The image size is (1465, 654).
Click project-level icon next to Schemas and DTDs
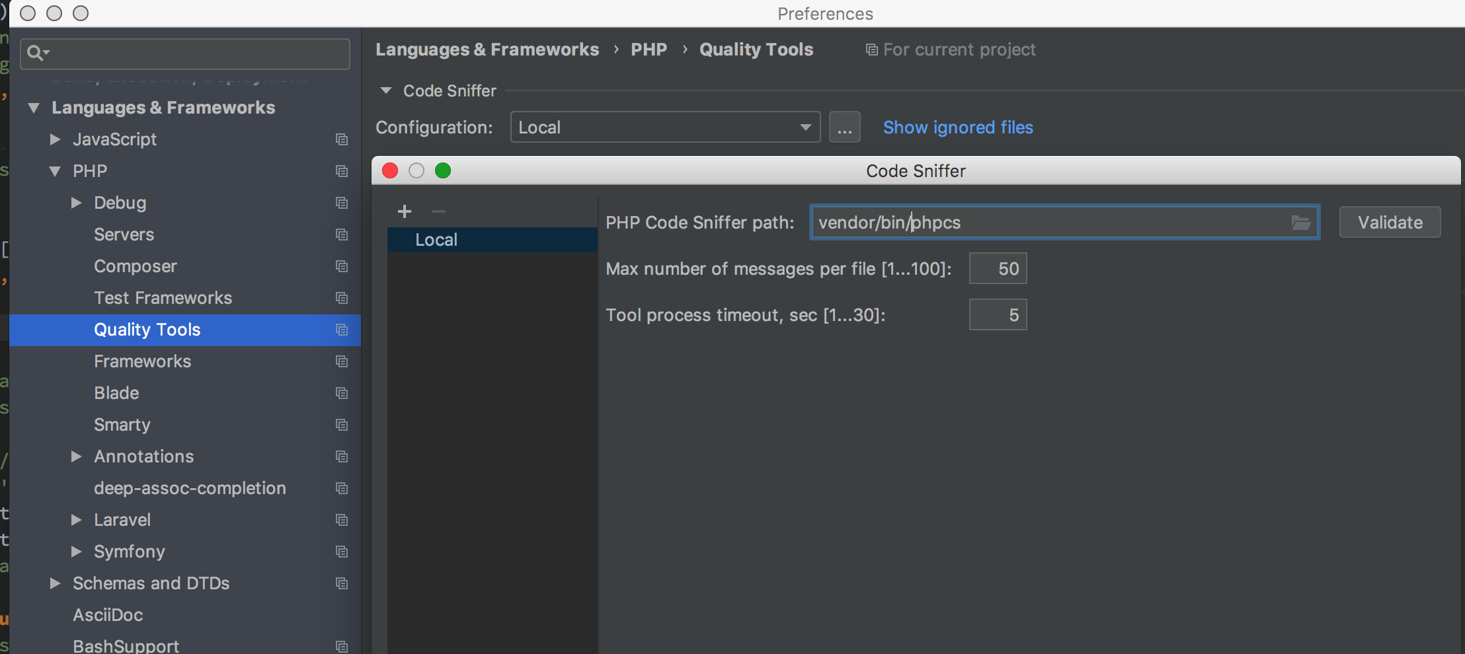click(x=342, y=583)
